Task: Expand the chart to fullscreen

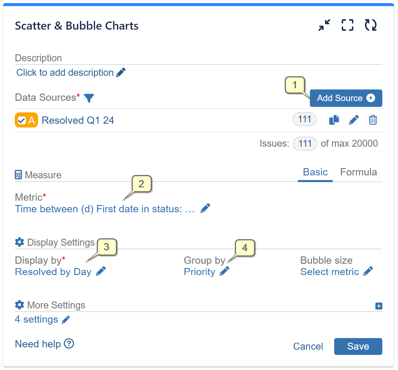Action: click(x=347, y=25)
